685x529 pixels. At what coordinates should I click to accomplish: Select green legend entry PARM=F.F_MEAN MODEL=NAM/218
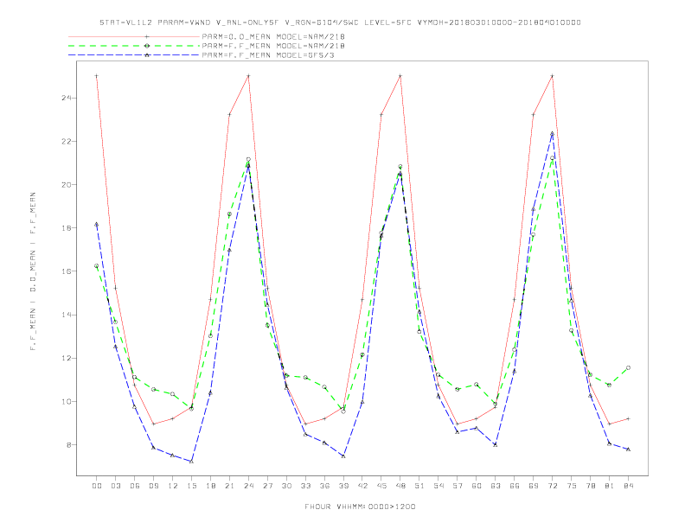tap(273, 46)
